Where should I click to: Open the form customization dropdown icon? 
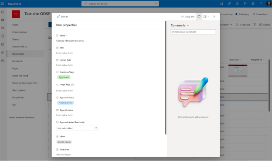pos(207,17)
